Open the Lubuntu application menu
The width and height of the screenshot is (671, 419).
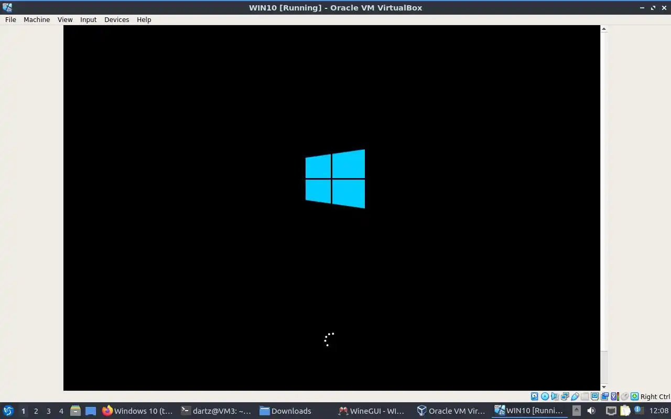pyautogui.click(x=8, y=411)
